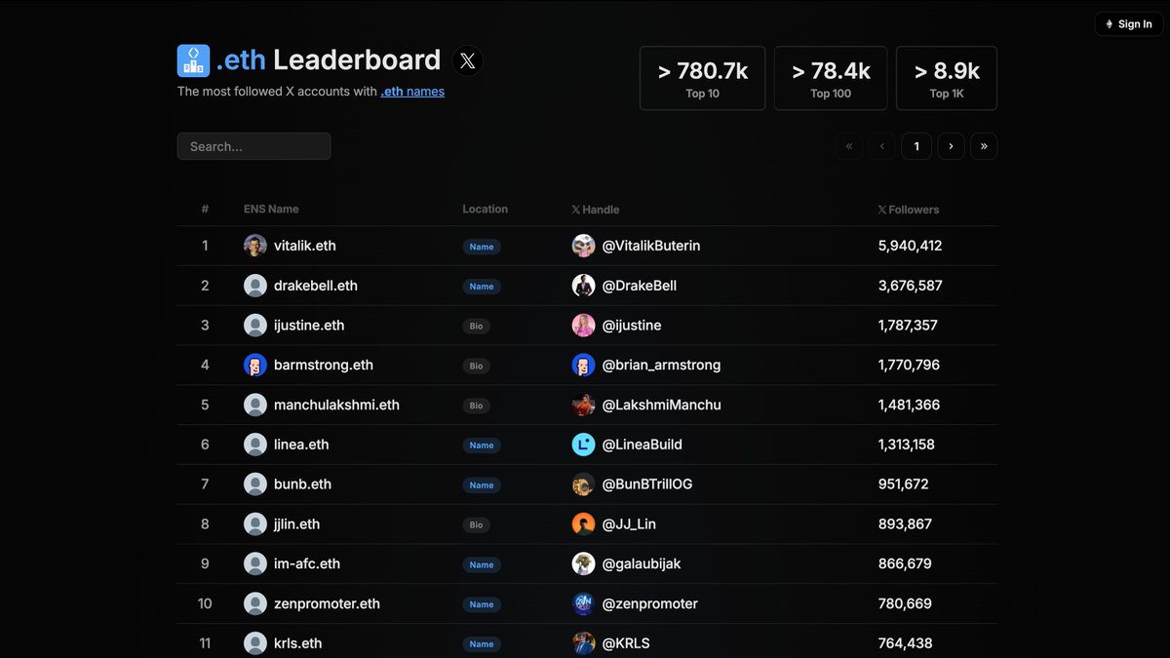Image resolution: width=1170 pixels, height=658 pixels.
Task: Open manchulakshmi.eth ENS name
Action: click(x=336, y=405)
